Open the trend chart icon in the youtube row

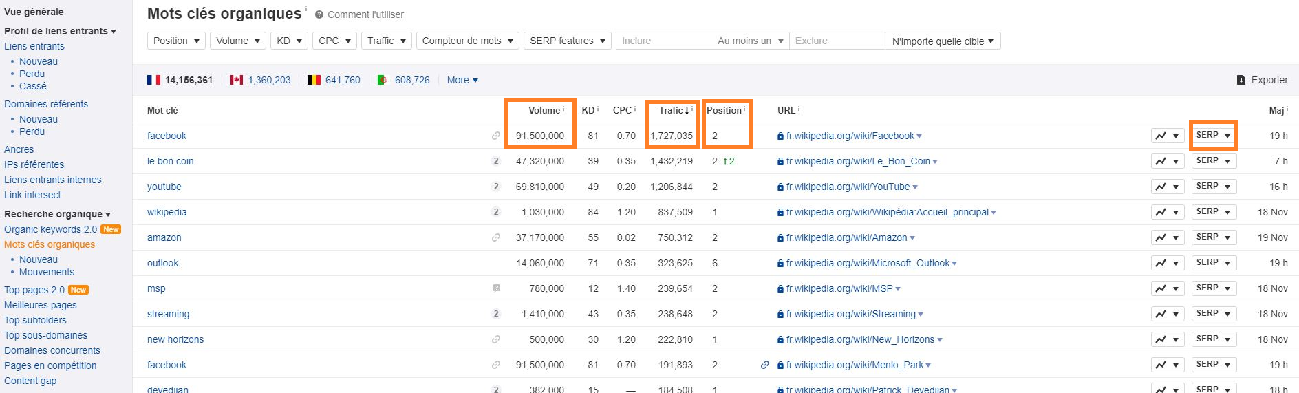1168,187
